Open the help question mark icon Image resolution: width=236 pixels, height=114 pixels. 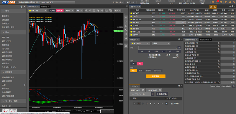tap(226, 2)
